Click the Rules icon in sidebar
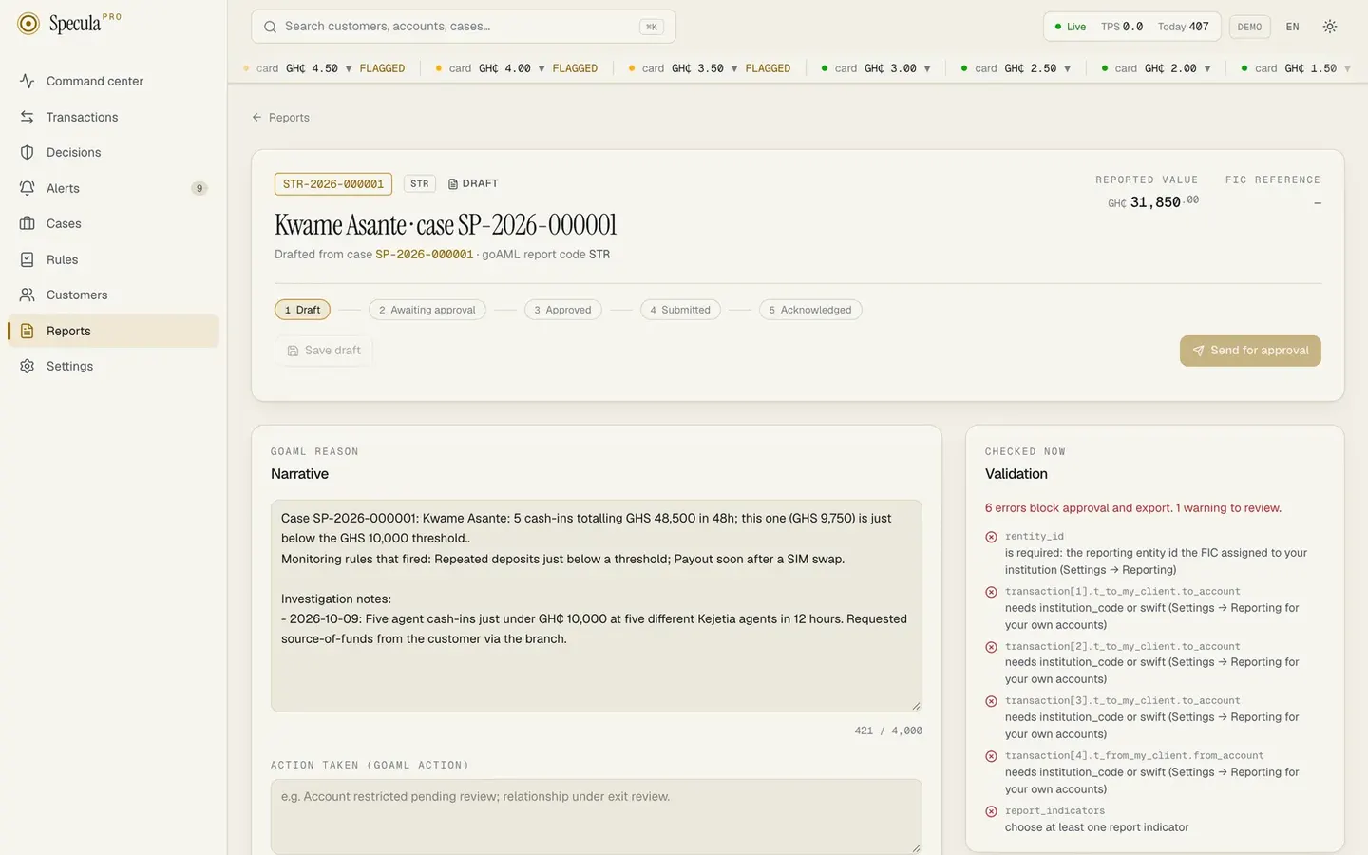The height and width of the screenshot is (855, 1368). tap(27, 259)
